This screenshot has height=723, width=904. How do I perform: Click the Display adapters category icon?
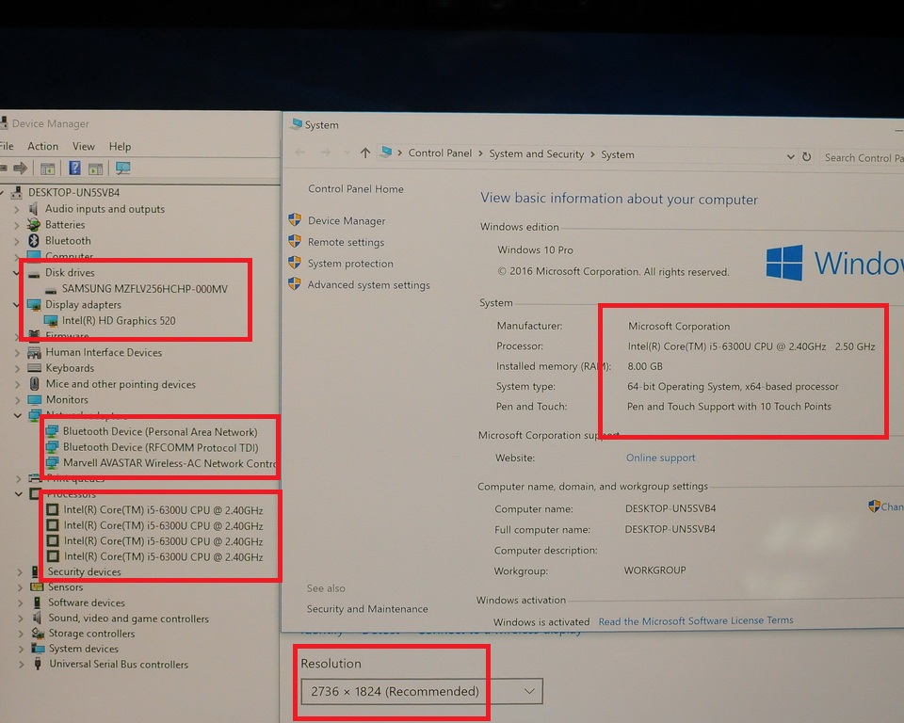pos(34,304)
